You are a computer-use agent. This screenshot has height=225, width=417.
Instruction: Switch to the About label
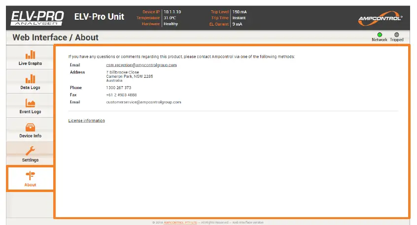tap(31, 185)
